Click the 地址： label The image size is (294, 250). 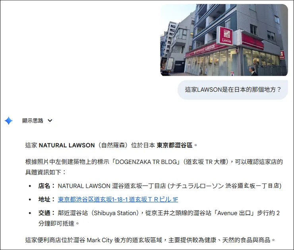47,199
